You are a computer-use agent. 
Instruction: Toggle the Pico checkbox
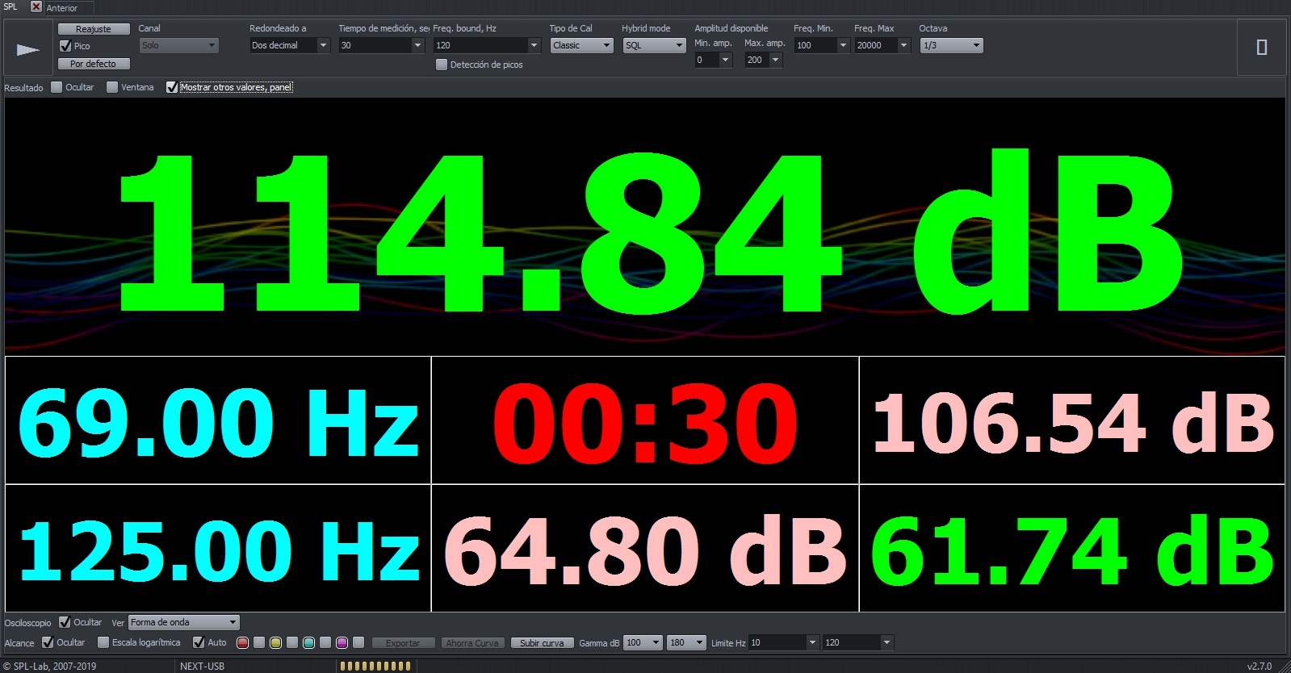[x=65, y=46]
